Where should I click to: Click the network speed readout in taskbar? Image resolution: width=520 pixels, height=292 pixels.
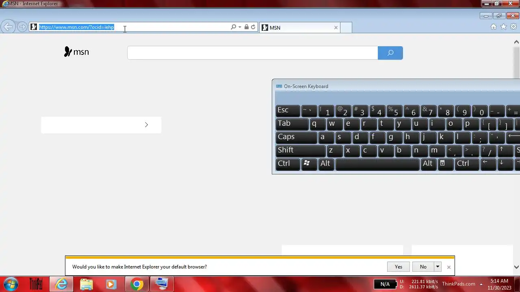tap(419, 284)
